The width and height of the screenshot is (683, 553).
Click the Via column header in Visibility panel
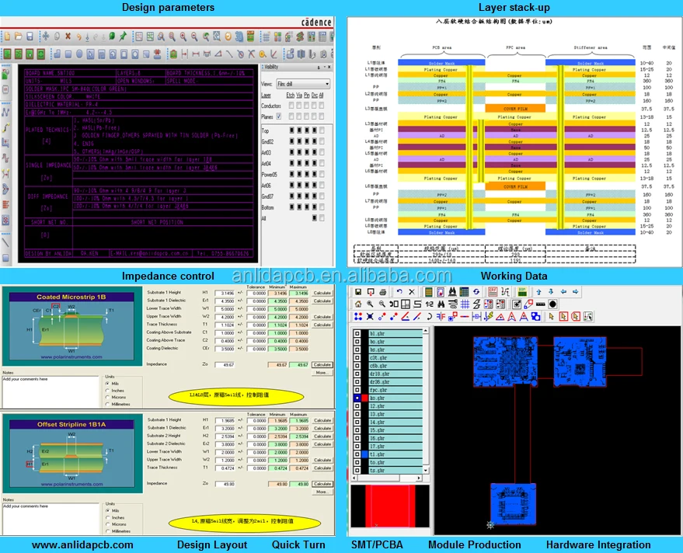(x=299, y=95)
